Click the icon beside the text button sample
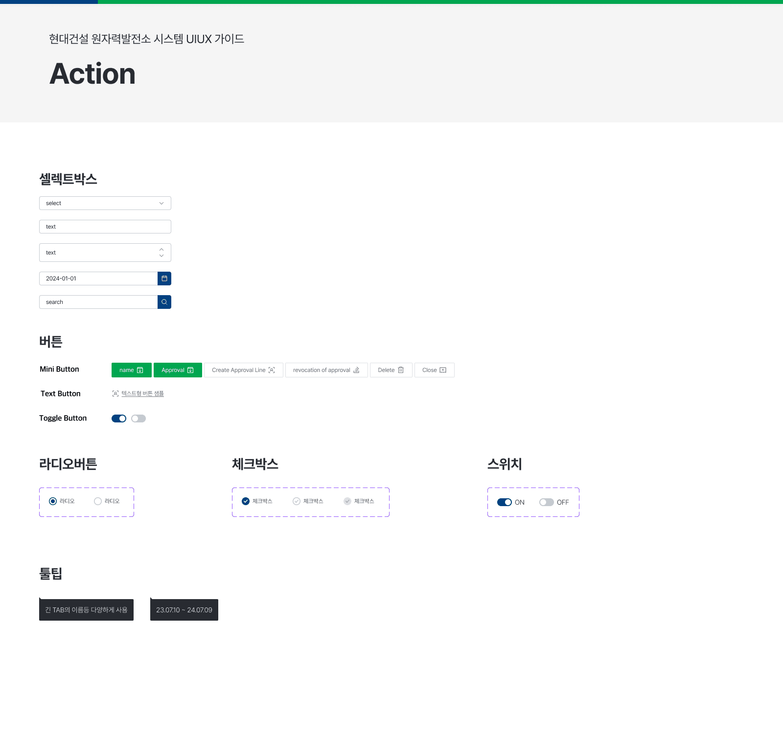Viewport: 783px width, 744px height. (115, 394)
